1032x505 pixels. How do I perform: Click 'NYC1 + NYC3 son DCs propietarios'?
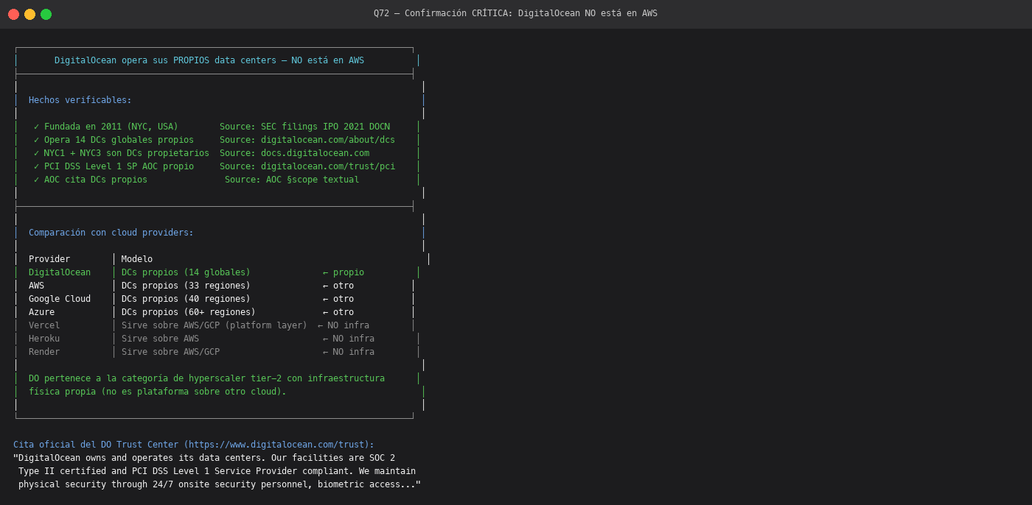[126, 153]
